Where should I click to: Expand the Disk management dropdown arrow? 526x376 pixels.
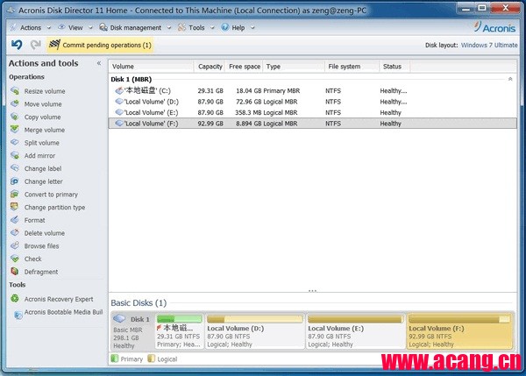point(169,28)
